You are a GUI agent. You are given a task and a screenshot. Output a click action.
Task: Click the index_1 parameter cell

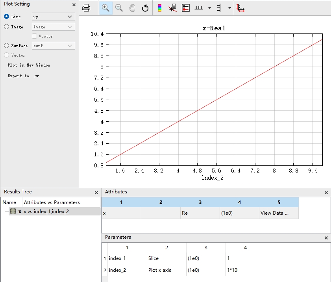pos(127,258)
